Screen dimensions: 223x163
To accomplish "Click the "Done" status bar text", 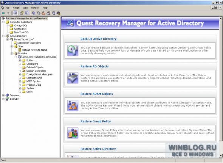I will [3, 160].
